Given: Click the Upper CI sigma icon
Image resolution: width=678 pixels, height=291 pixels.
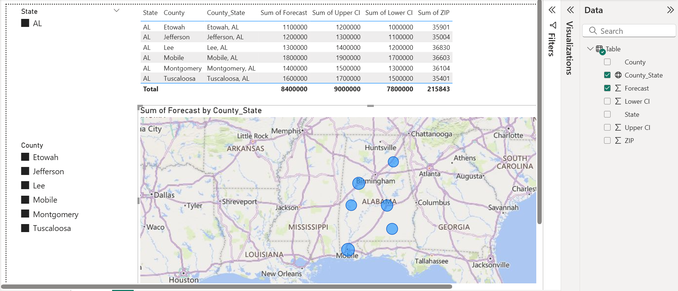Looking at the screenshot, I should click(618, 127).
